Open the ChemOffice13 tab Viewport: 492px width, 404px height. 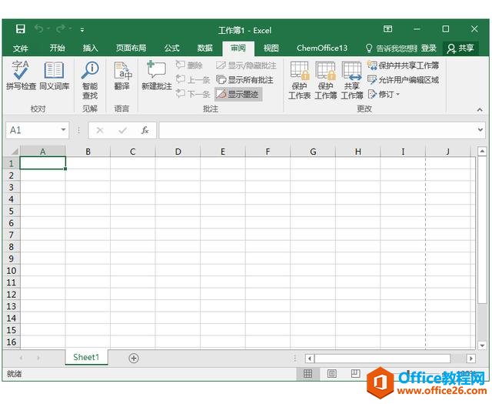(322, 48)
